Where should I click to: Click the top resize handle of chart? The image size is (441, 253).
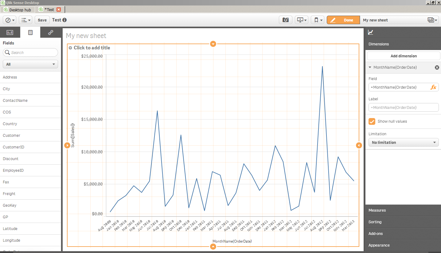[x=213, y=44]
